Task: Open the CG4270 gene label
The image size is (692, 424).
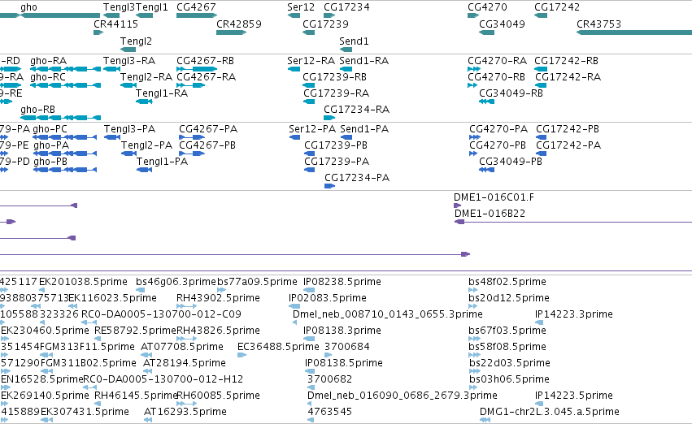Action: coord(488,7)
